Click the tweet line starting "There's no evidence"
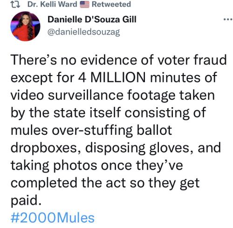 [x=119, y=60]
